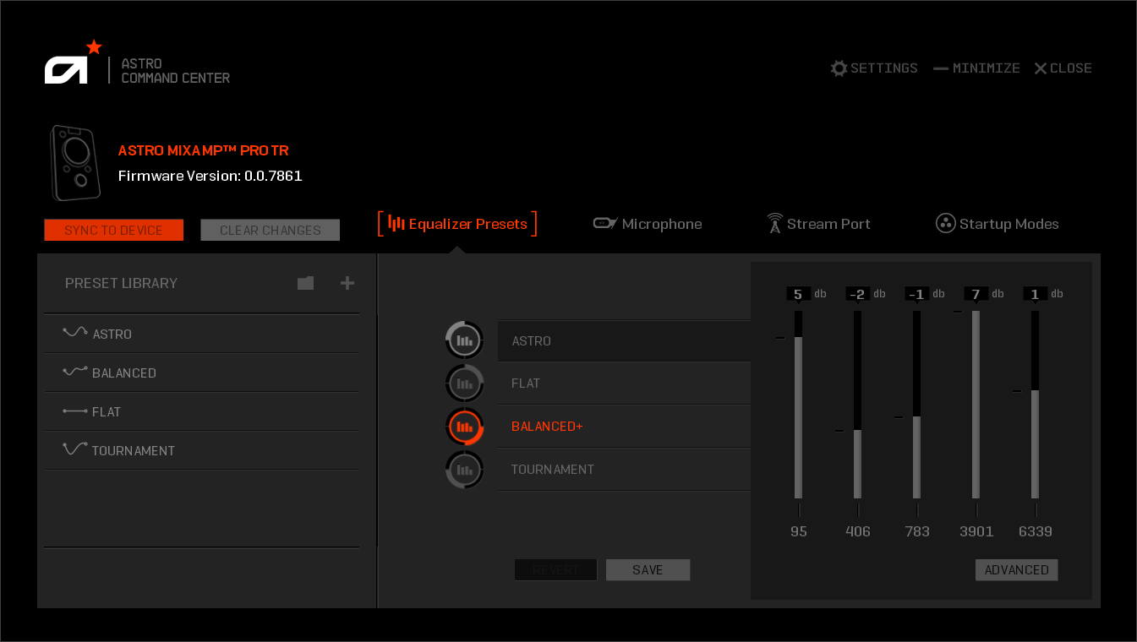
Task: Click the Startup Modes circle icon
Action: (945, 223)
